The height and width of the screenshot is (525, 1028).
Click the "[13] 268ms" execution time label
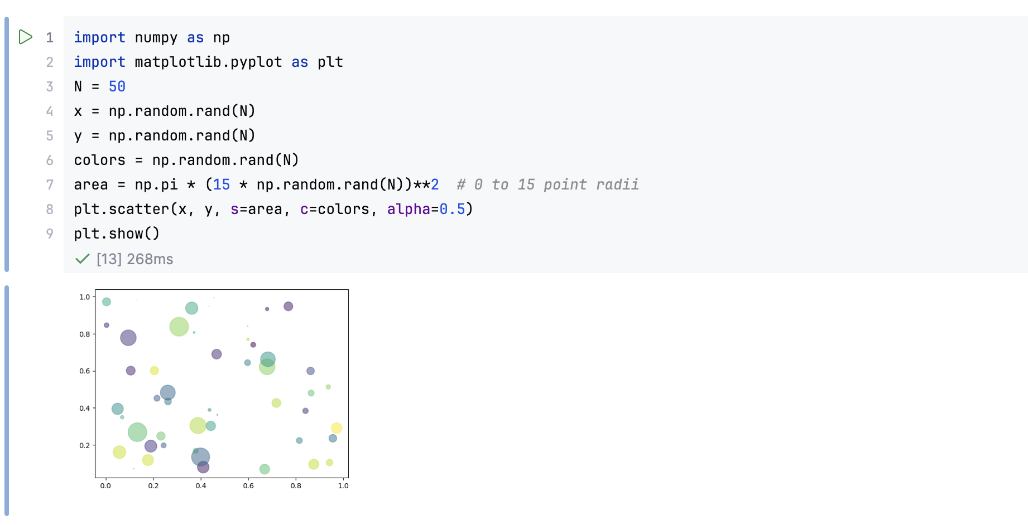point(134,259)
